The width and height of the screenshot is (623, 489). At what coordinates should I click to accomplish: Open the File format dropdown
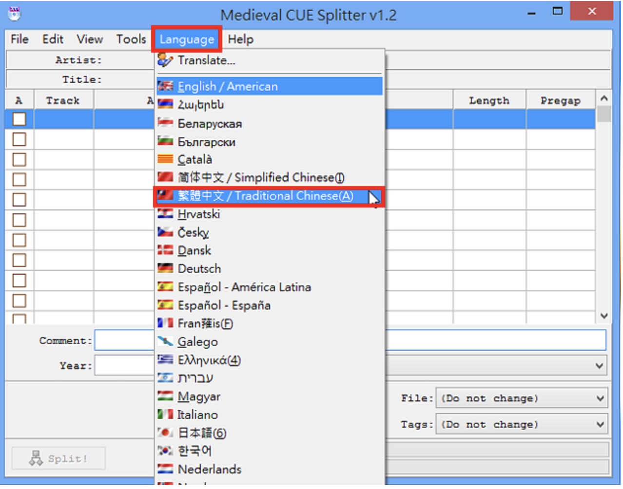(x=522, y=398)
